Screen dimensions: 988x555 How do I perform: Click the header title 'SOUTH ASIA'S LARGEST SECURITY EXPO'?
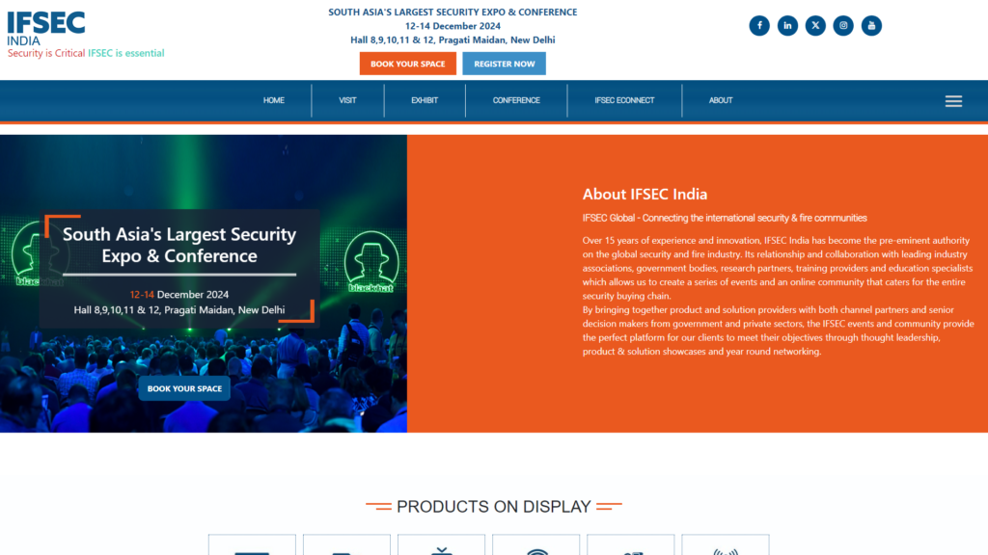click(x=453, y=12)
